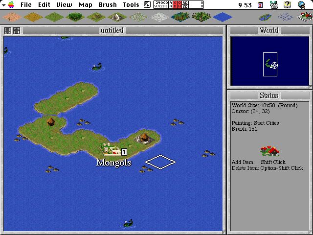Viewport: 313px width, 235px height.
Task: Select the Desert terrain brush
Action: (12, 17)
